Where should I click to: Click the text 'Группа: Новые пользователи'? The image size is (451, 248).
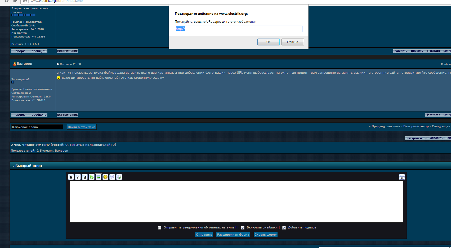coord(32,89)
